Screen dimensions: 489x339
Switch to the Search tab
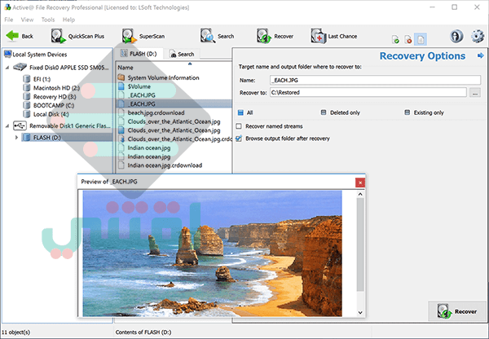coord(182,55)
